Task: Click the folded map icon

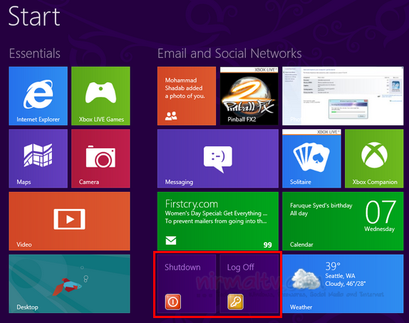Action: tap(38, 155)
